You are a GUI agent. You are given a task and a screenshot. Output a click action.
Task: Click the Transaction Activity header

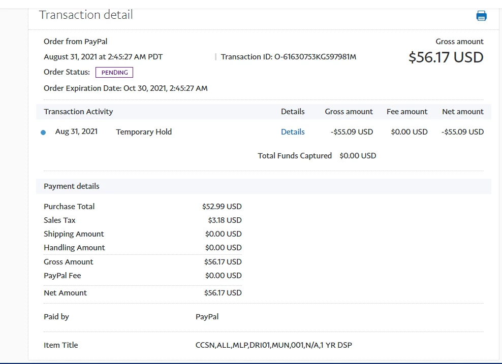click(x=78, y=112)
